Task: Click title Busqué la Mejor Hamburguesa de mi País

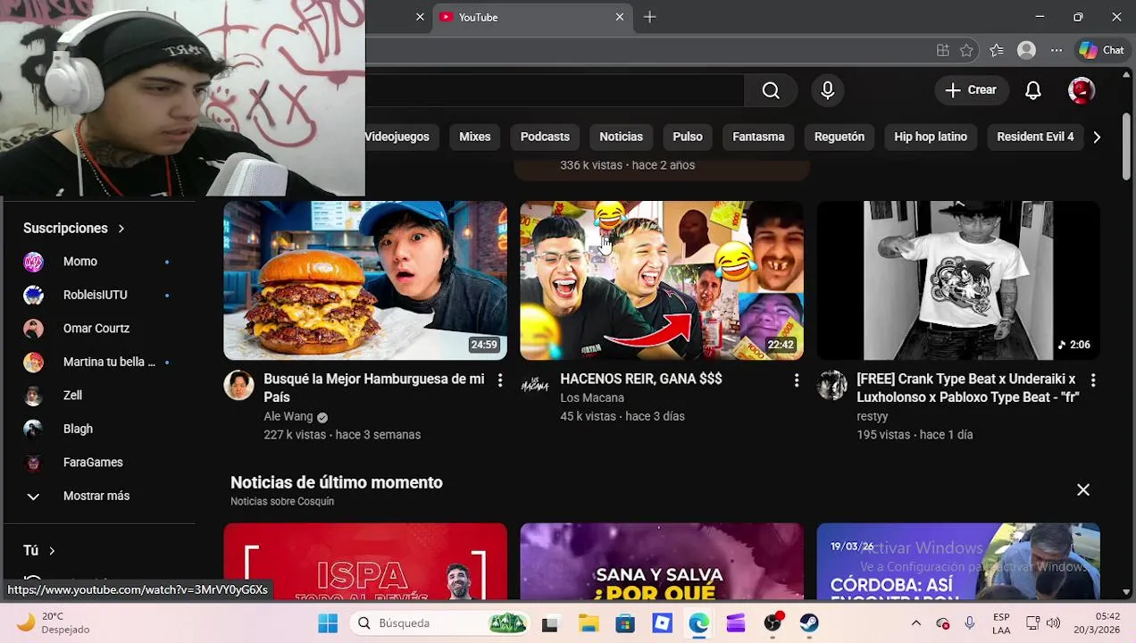Action: (374, 388)
